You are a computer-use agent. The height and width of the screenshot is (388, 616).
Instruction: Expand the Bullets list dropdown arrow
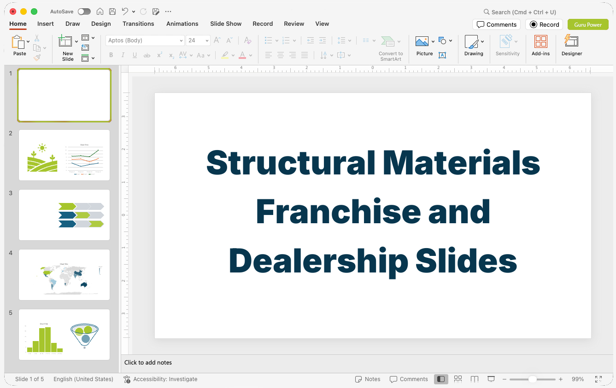point(277,41)
